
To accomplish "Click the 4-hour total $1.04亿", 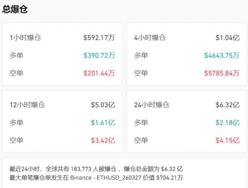I will 227,38.
